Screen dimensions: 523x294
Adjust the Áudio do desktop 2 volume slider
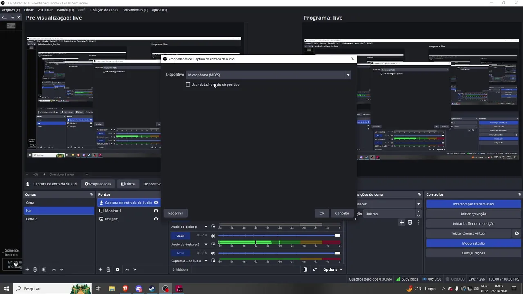(x=279, y=253)
